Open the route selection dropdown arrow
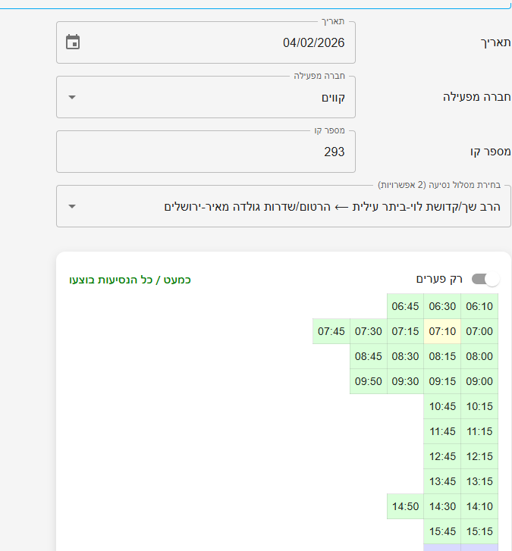 pos(72,206)
